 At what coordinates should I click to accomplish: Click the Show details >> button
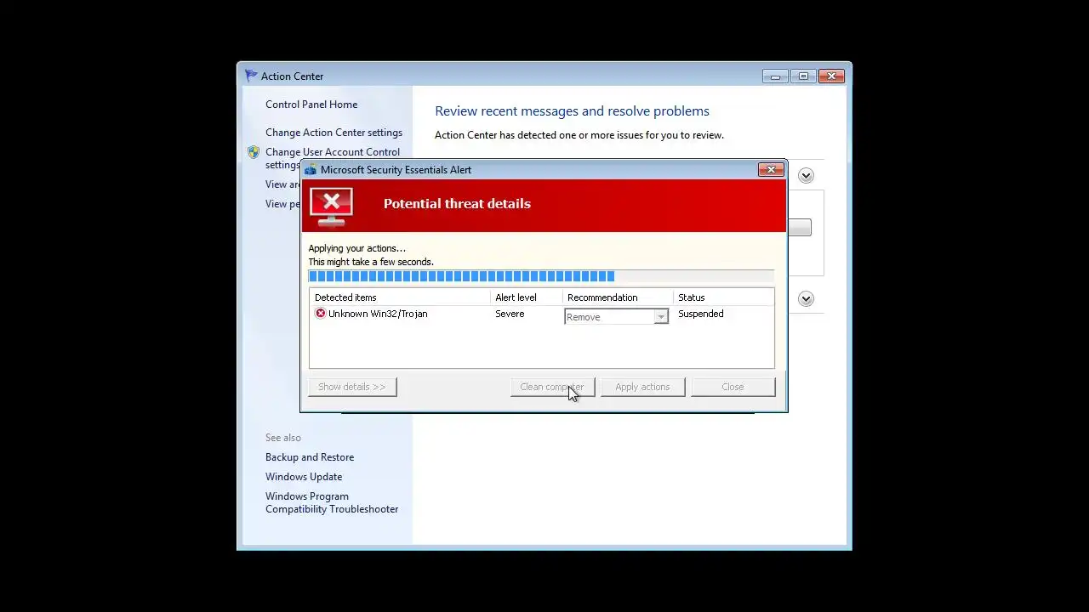point(352,387)
